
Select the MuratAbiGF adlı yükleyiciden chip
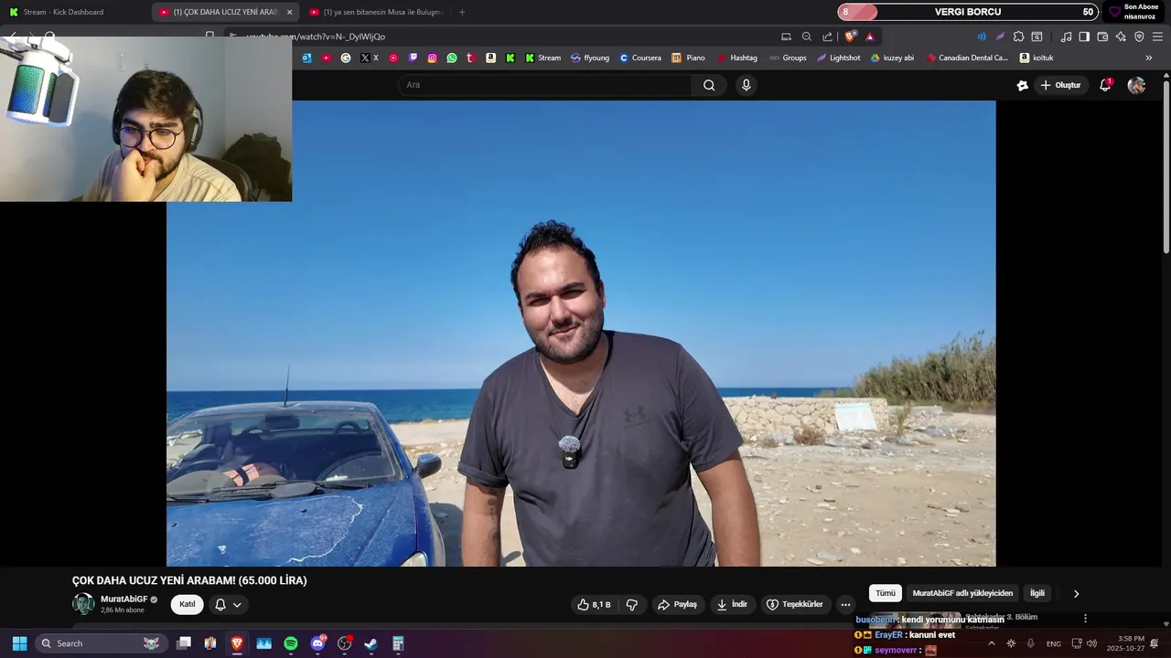(x=962, y=593)
